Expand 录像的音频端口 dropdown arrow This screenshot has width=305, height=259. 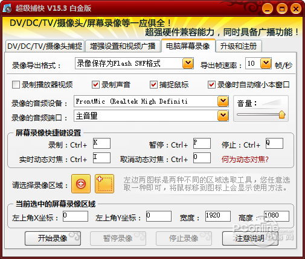click(x=223, y=116)
